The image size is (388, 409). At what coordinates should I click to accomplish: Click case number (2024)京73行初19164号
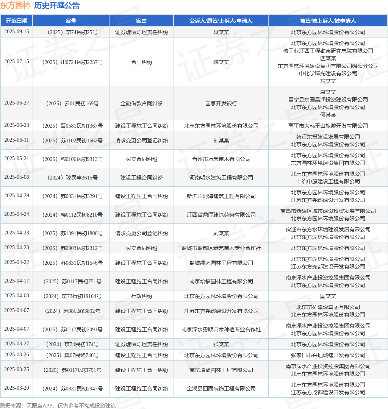click(x=72, y=296)
